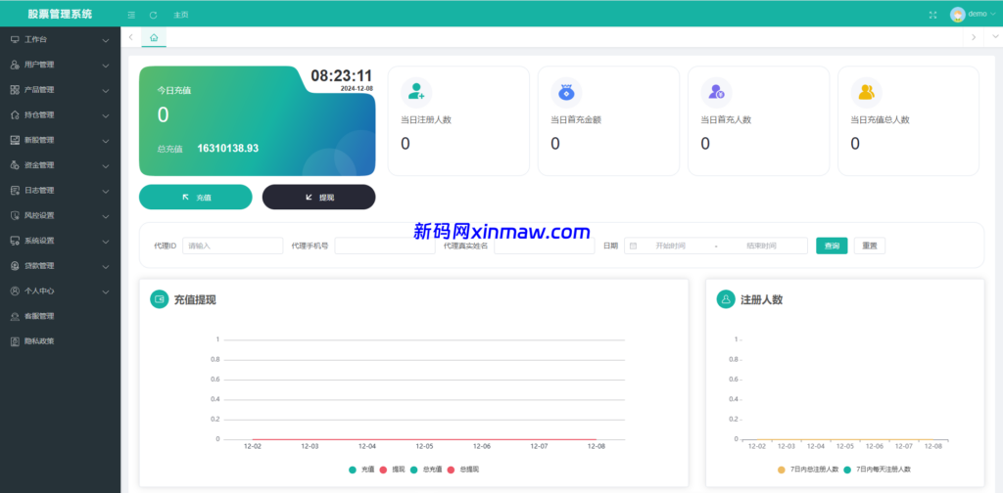The image size is (1003, 493).
Task: Collapse the sidebar with the menu fold icon
Action: (131, 15)
